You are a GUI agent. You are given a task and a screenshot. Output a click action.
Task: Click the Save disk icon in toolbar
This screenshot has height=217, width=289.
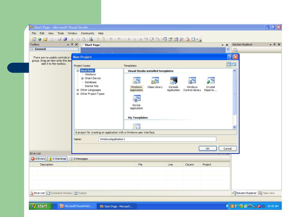click(60, 39)
